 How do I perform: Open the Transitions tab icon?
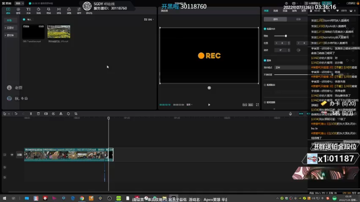(x=59, y=10)
